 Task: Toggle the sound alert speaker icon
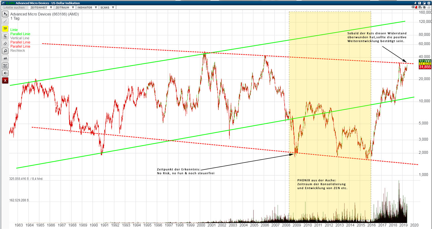5,73
